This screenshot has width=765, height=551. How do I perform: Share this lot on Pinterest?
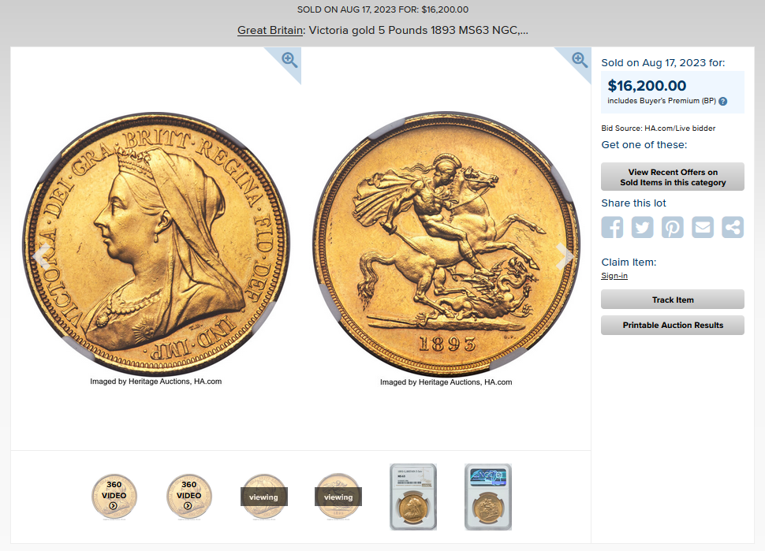pyautogui.click(x=673, y=227)
